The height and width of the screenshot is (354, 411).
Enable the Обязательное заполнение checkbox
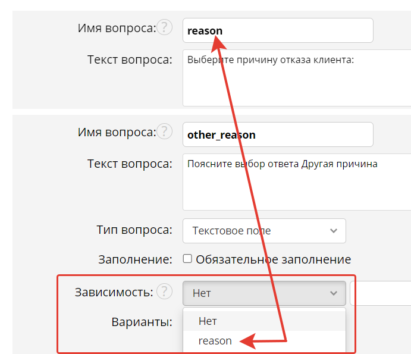pos(187,259)
